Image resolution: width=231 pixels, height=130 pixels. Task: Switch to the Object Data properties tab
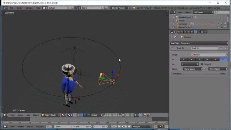[199, 32]
